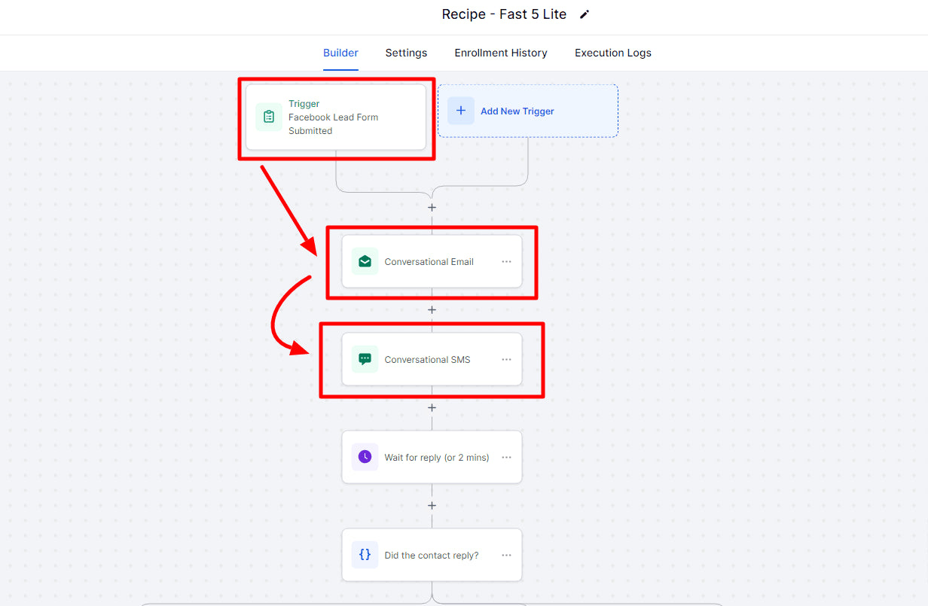Click the Trigger clipboard icon
Image resolution: width=928 pixels, height=606 pixels.
(269, 117)
